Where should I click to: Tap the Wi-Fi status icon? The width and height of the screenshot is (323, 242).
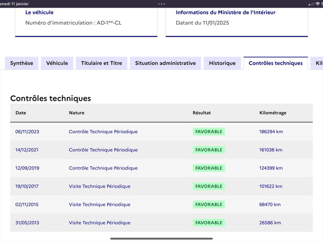point(317,4)
